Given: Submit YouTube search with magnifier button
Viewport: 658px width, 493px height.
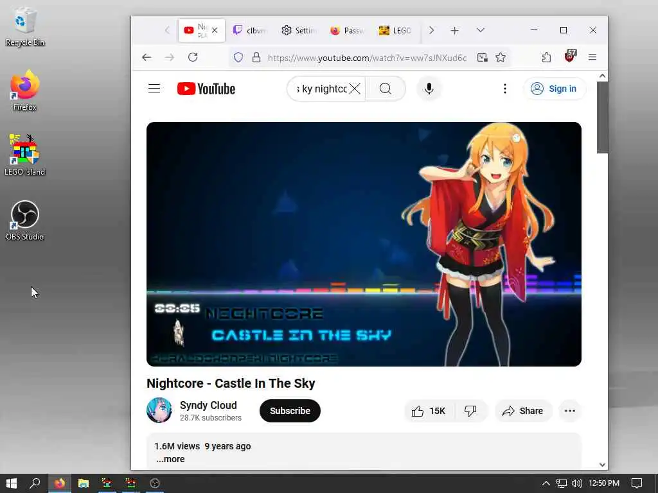Looking at the screenshot, I should [x=386, y=89].
